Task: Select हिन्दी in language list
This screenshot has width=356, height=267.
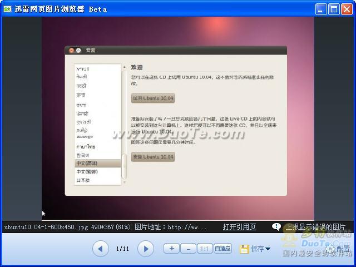Action: [98, 95]
